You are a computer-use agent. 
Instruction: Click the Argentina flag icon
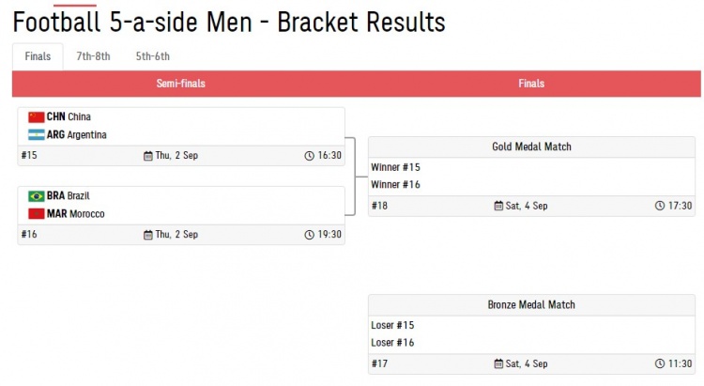pos(37,135)
